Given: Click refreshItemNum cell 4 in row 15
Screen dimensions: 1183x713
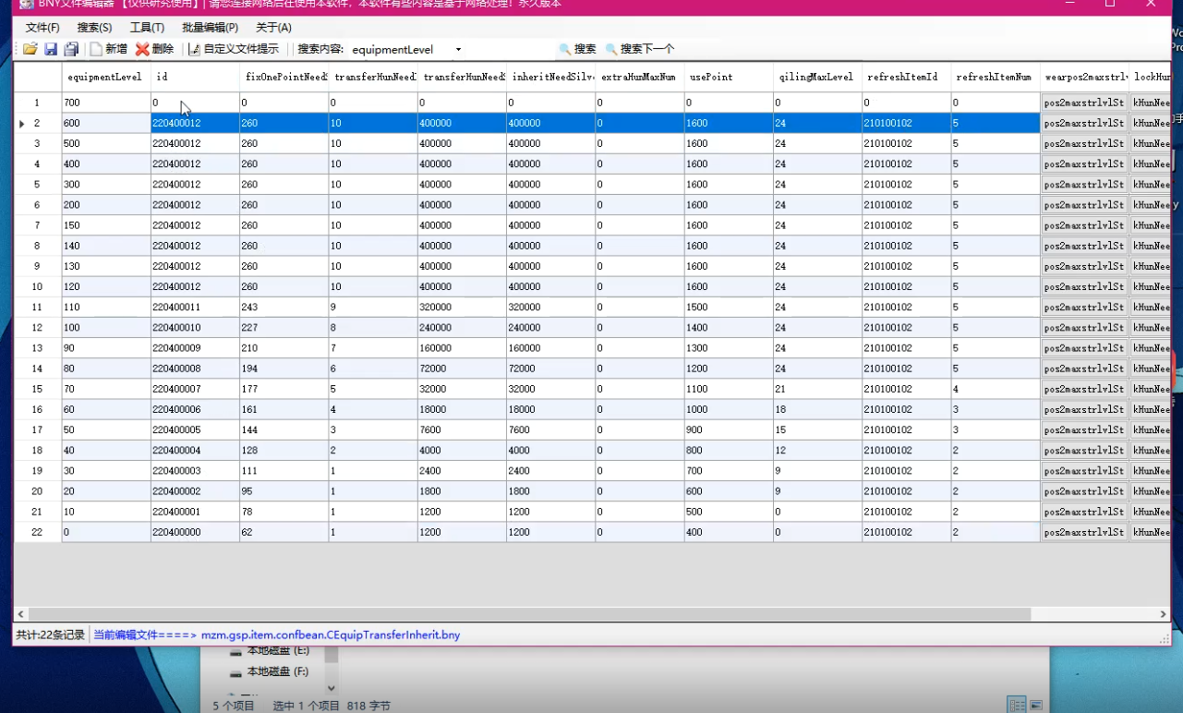Looking at the screenshot, I should click(x=995, y=389).
